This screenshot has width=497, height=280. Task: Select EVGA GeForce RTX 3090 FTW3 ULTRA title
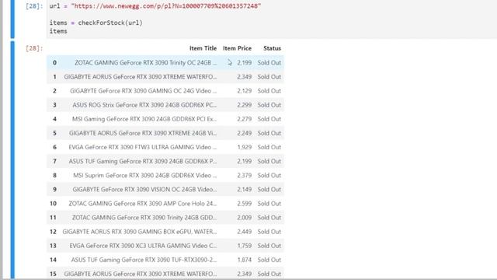(x=143, y=147)
